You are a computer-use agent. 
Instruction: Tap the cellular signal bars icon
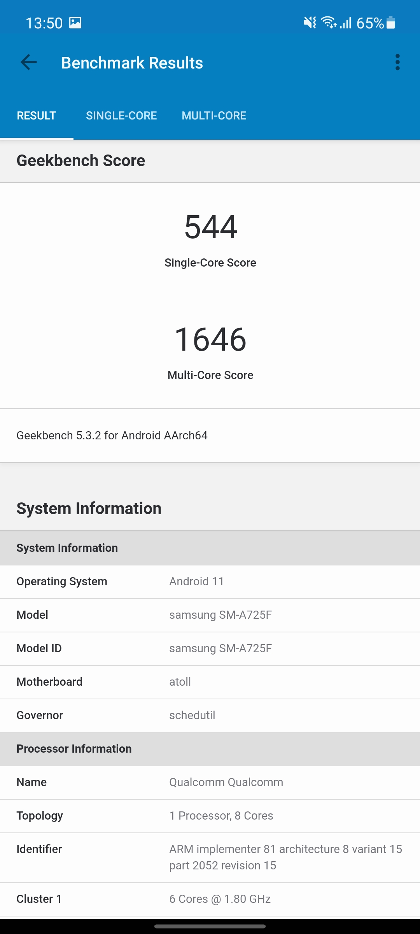click(346, 23)
